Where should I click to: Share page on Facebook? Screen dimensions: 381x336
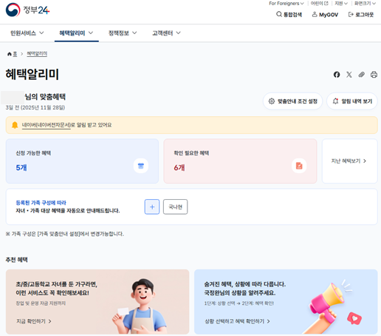pos(337,75)
